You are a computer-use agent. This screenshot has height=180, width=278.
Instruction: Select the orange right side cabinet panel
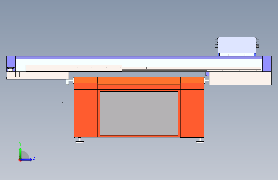[192, 113]
